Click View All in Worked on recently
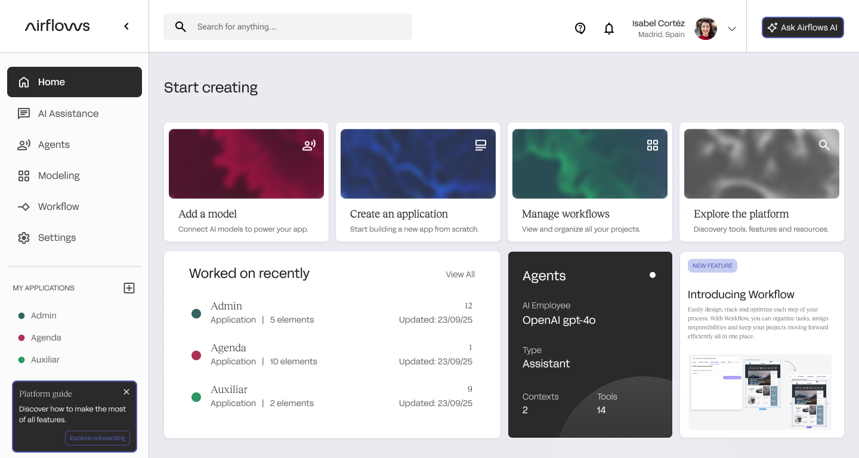Viewport: 859px width, 458px height. point(460,274)
